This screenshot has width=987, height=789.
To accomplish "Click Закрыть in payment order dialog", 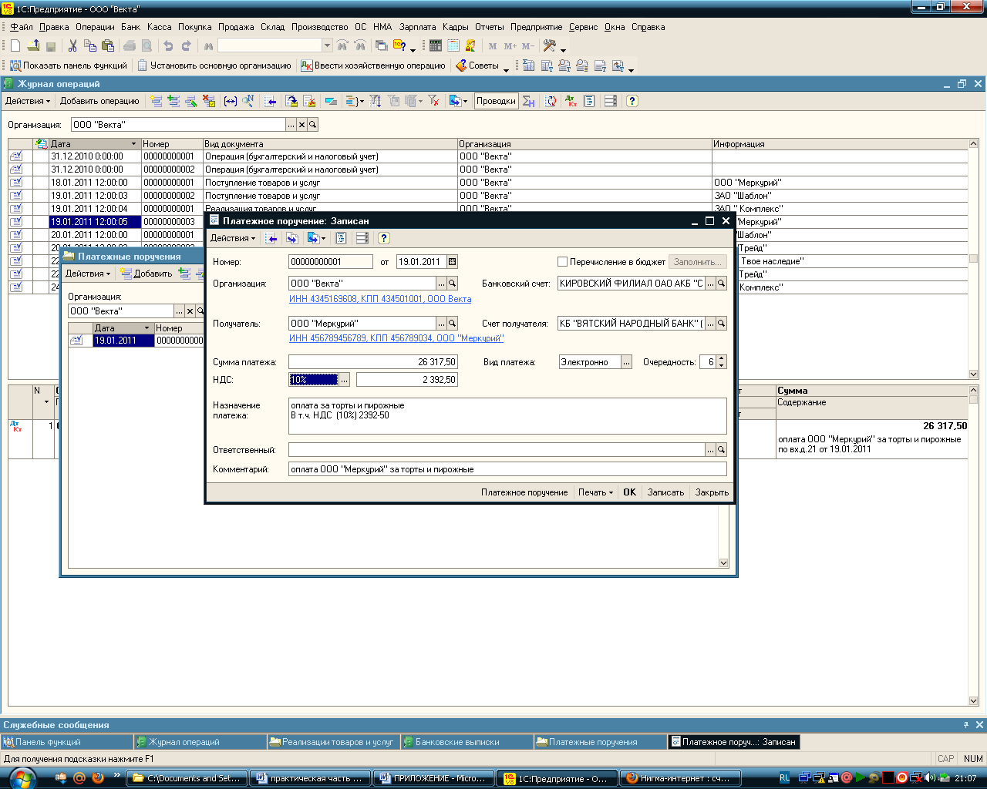I will pos(712,492).
